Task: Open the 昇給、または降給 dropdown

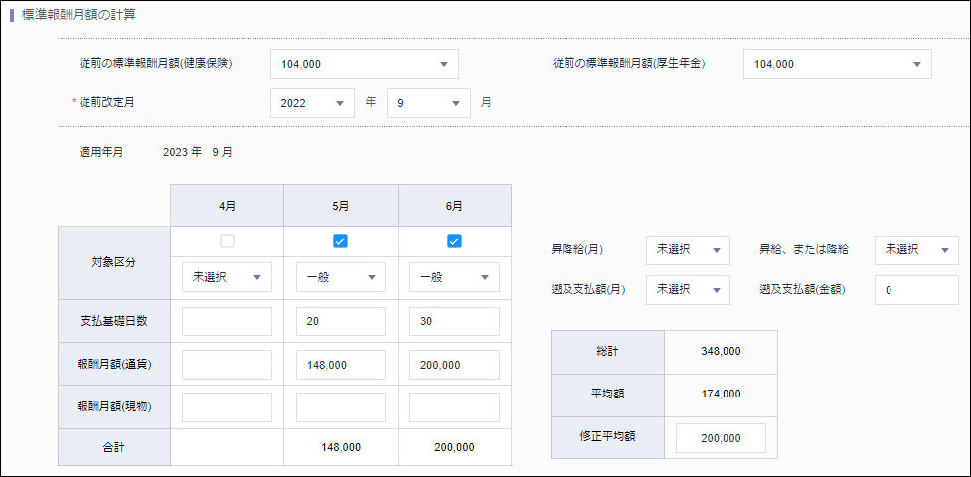Action: tap(915, 250)
